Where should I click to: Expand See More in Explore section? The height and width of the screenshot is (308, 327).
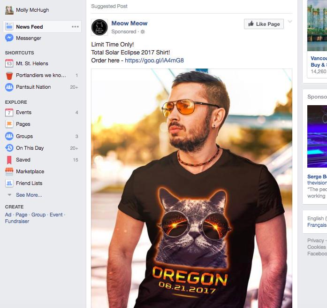29,195
